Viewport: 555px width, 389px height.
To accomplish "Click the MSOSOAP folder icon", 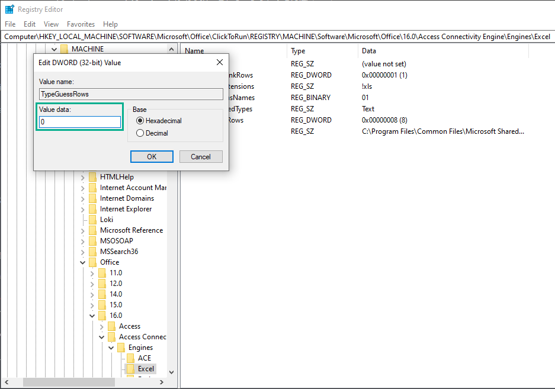I will [x=92, y=240].
